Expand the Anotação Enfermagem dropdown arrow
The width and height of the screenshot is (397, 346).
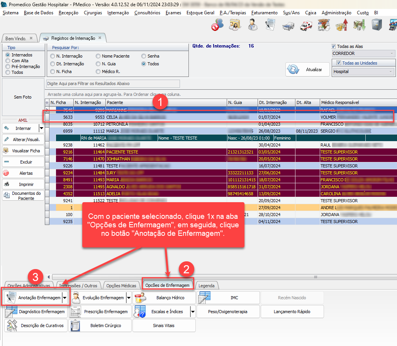65,298
